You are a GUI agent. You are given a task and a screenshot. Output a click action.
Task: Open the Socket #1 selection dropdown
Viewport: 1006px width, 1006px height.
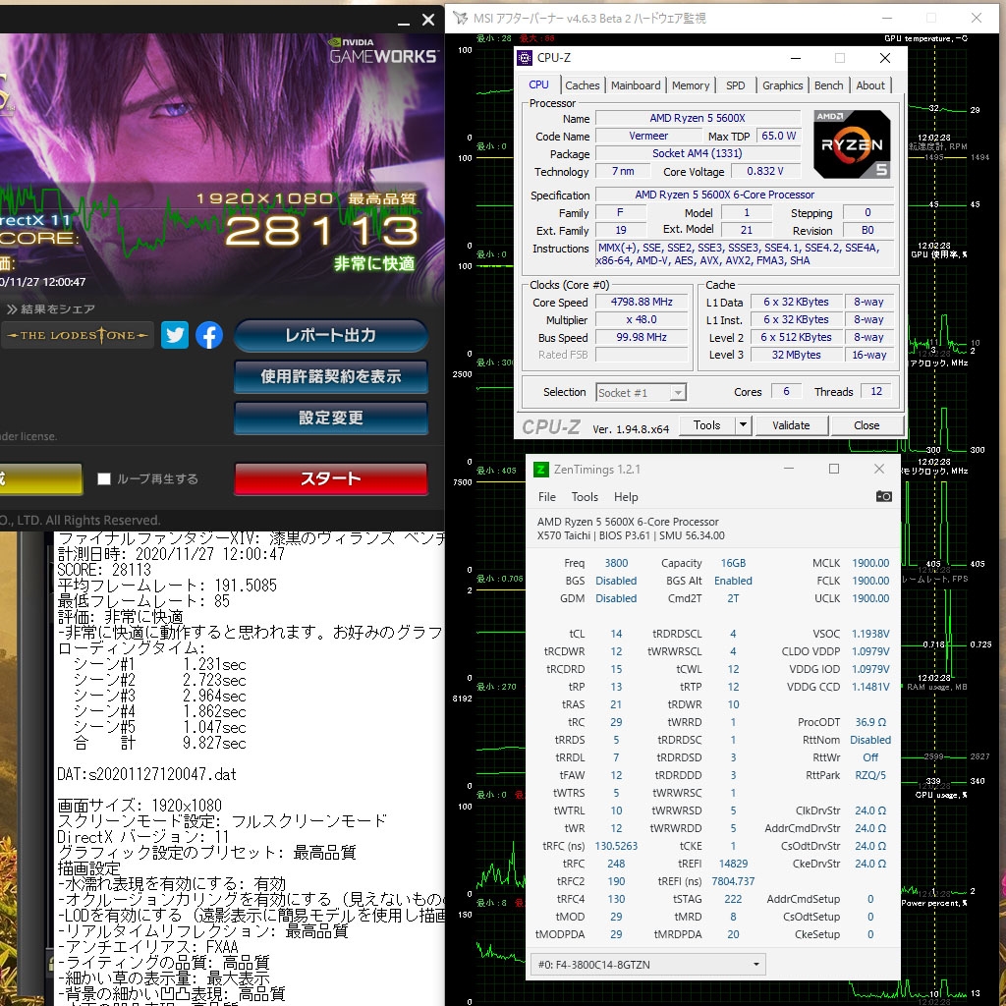641,393
